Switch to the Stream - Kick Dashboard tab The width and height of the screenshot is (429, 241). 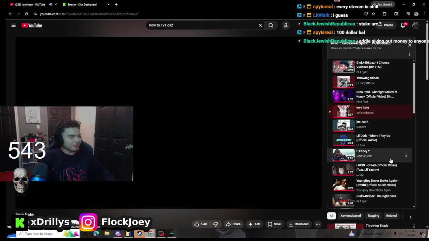tap(85, 4)
